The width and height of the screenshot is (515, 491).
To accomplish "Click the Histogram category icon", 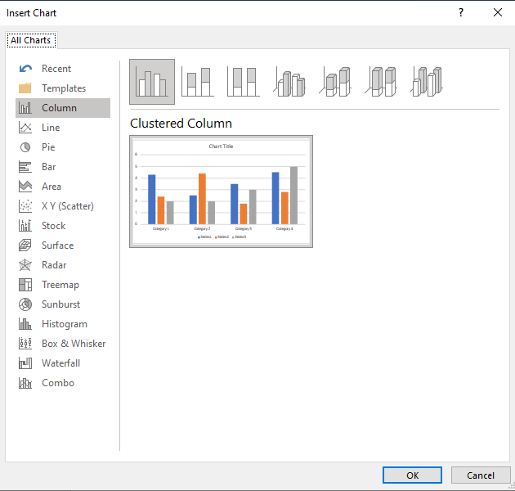I will pyautogui.click(x=25, y=324).
